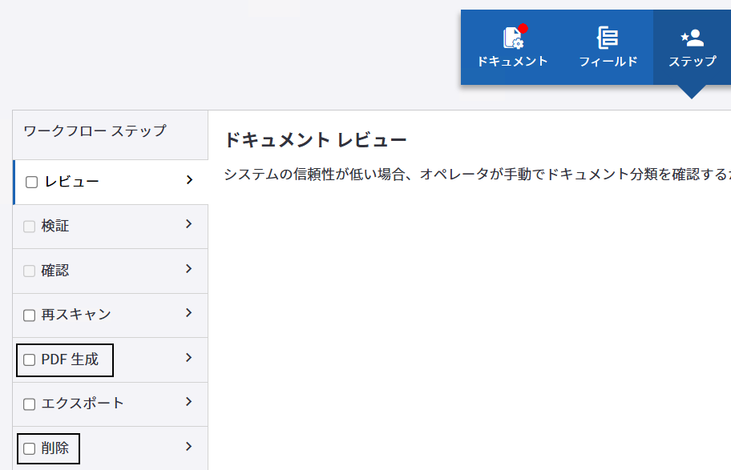731x470 pixels.
Task: Open the 検証 step arrow
Action: pos(189,224)
